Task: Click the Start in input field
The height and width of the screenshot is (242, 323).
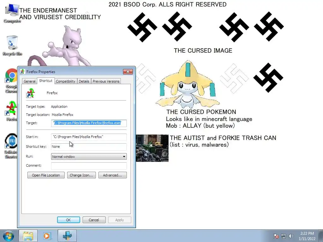Action: (x=89, y=137)
